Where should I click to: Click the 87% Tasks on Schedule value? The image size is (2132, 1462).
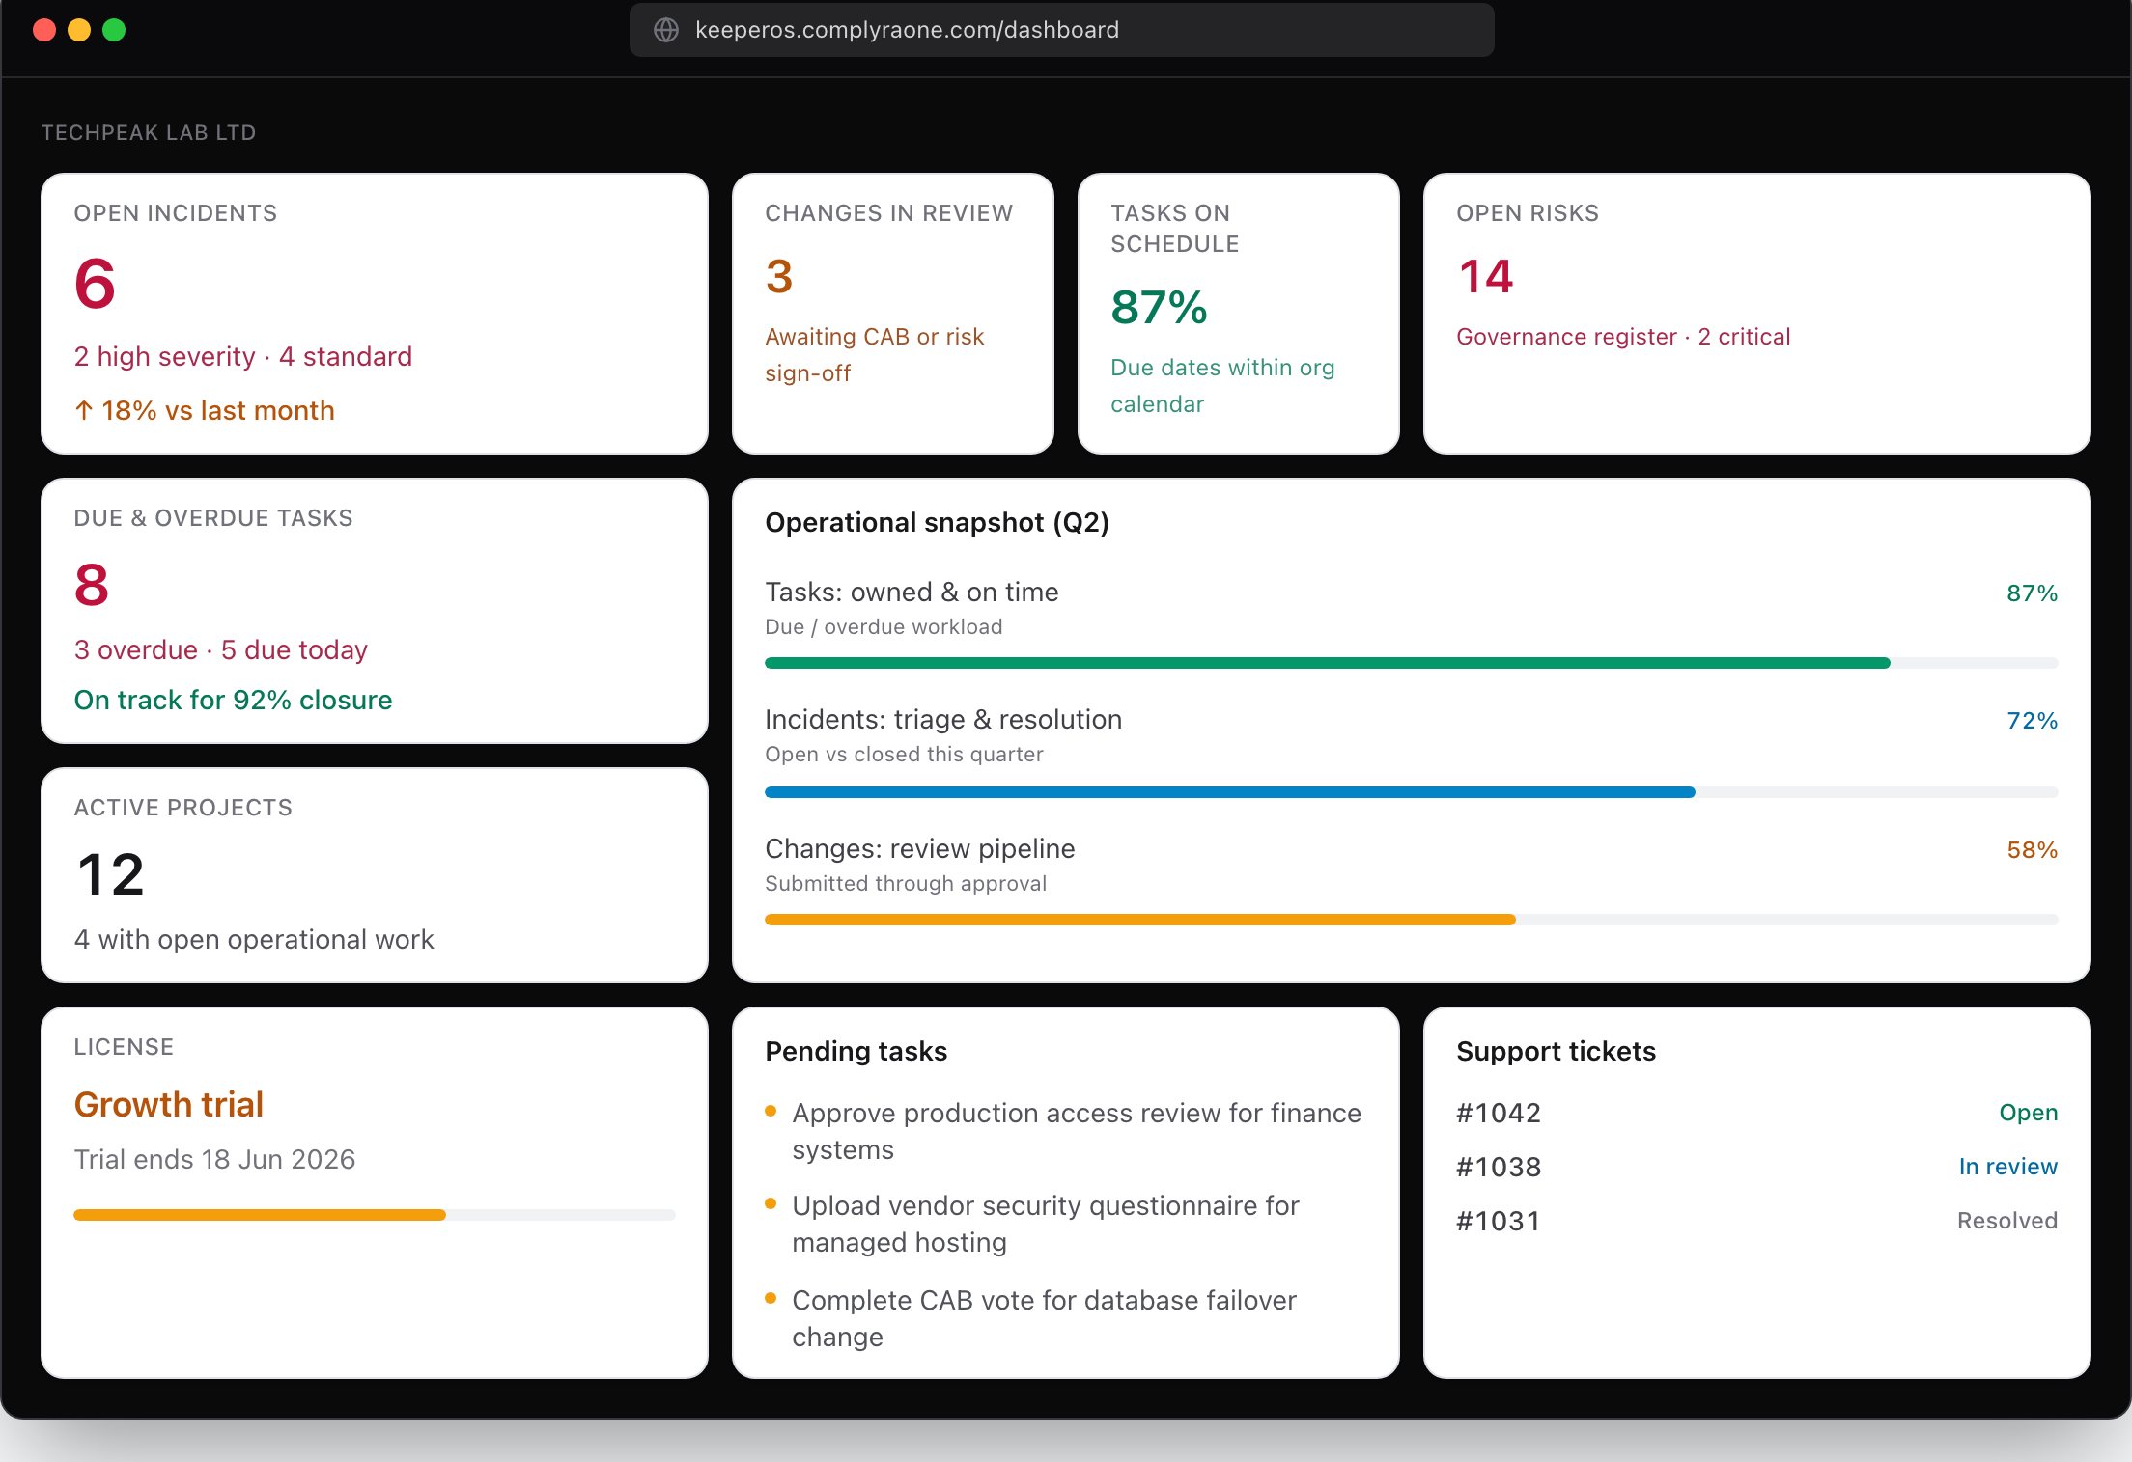tap(1159, 308)
